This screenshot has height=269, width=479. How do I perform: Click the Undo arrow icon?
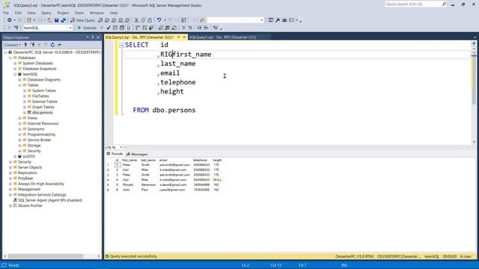159,20
